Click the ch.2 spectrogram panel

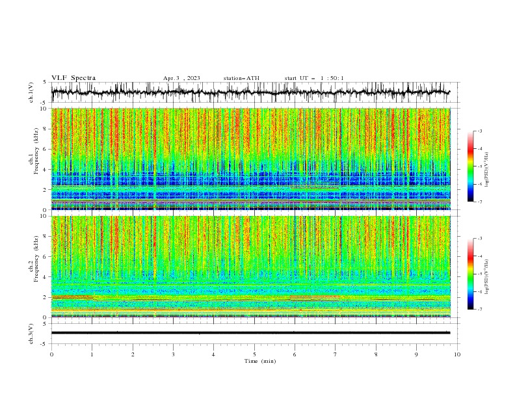point(250,267)
